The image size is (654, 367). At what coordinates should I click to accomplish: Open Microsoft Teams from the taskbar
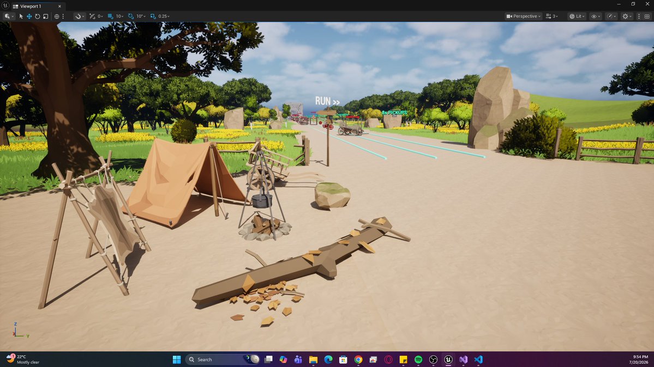(x=298, y=359)
